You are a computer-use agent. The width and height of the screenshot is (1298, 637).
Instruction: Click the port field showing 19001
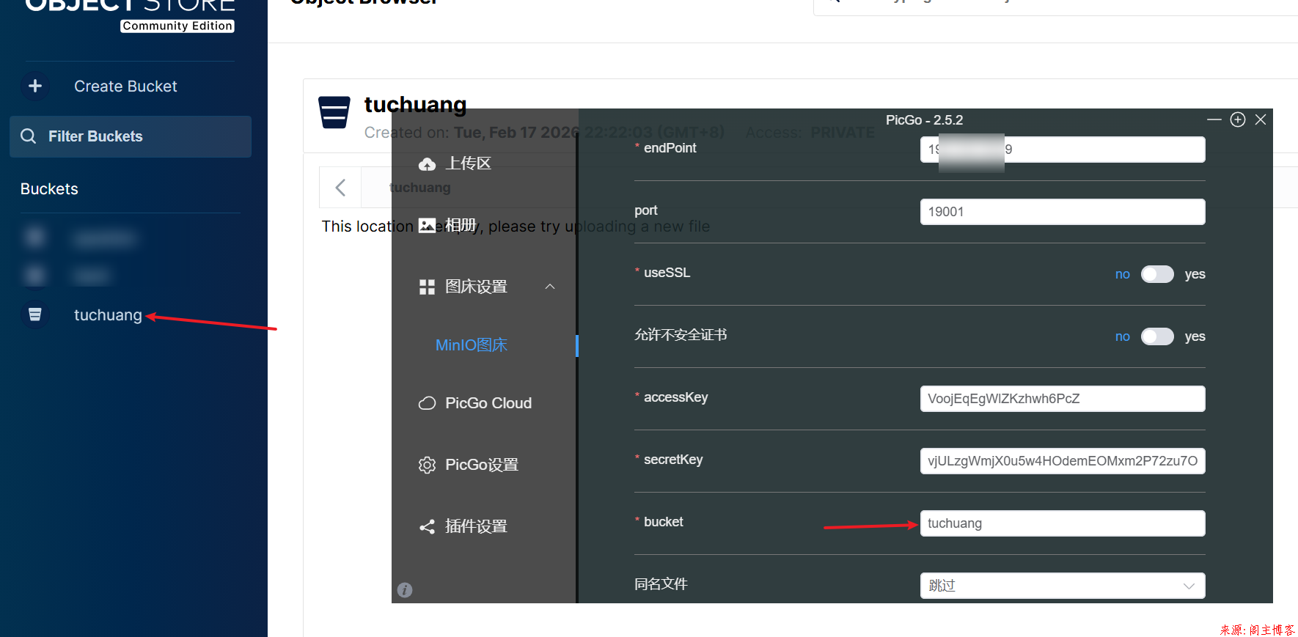pyautogui.click(x=1063, y=212)
